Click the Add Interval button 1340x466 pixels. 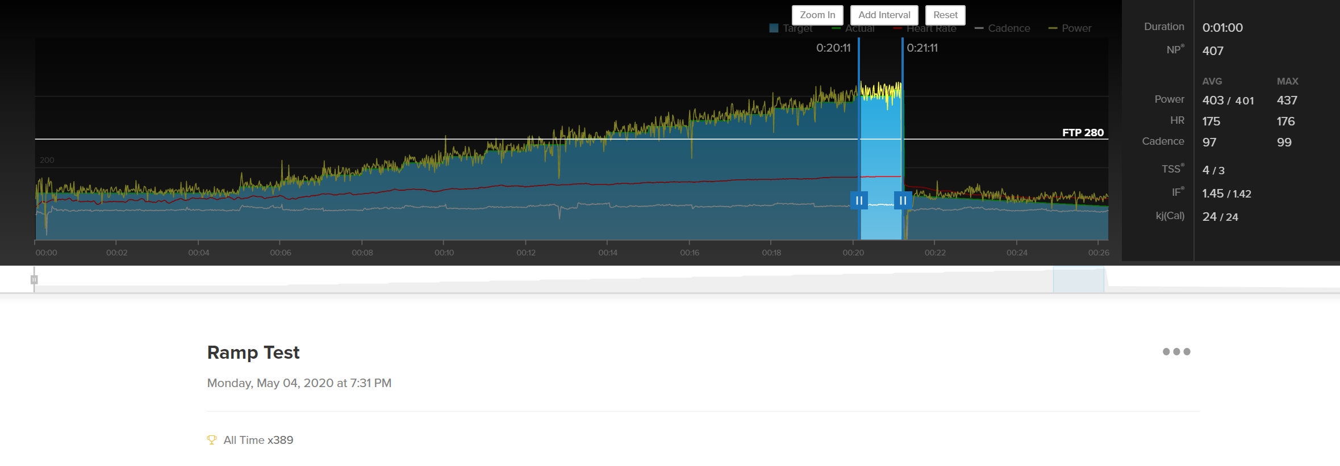tap(884, 15)
